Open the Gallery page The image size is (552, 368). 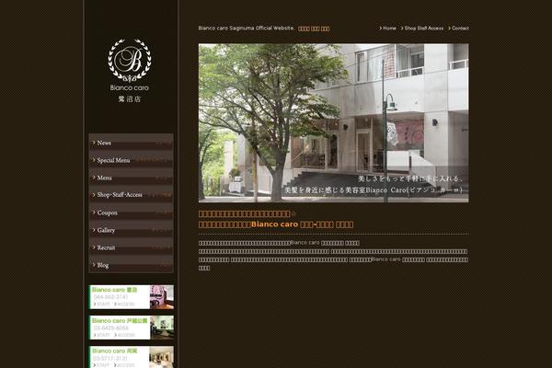tap(131, 230)
